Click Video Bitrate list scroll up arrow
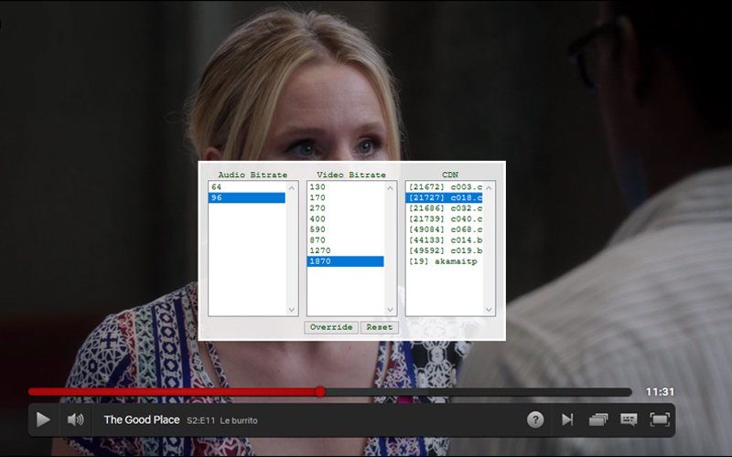Viewport: 732px width, 457px height. [x=391, y=188]
